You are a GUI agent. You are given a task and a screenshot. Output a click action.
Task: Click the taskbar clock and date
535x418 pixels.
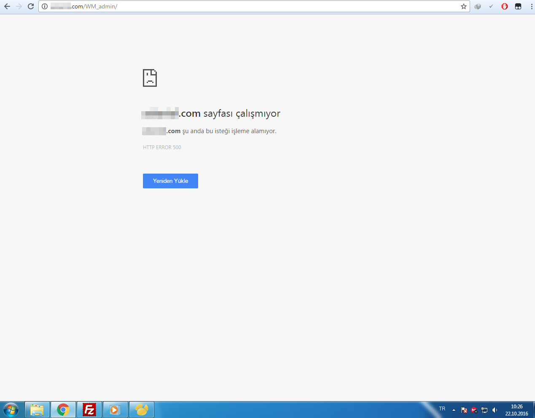tap(516, 410)
